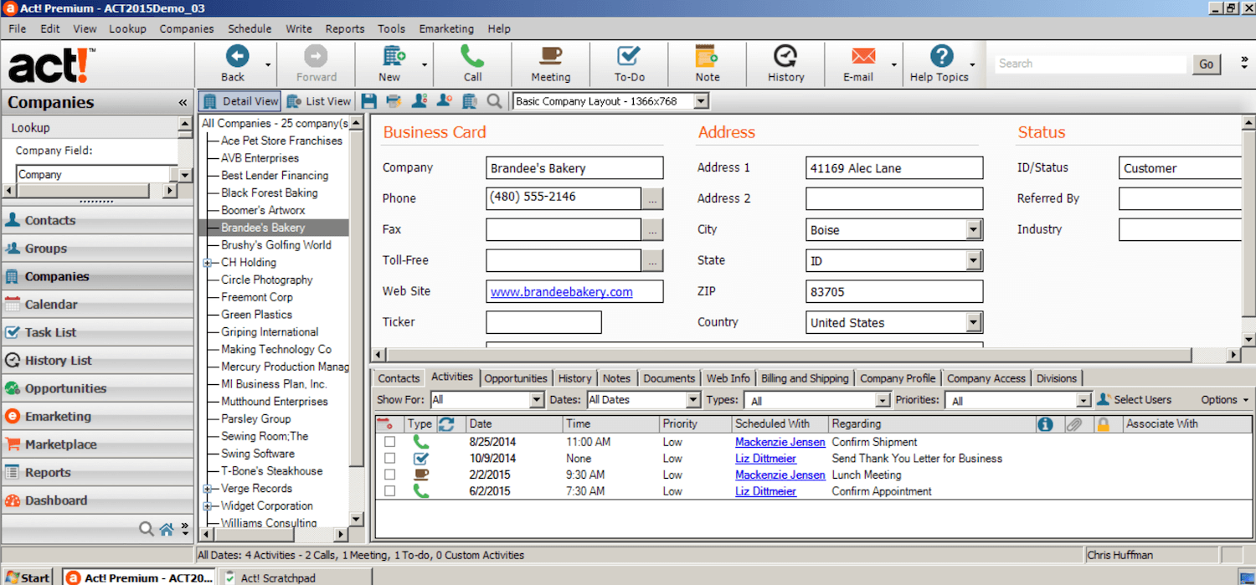Check the Lunch Meeting activity checkbox
This screenshot has width=1256, height=585.
(x=389, y=475)
